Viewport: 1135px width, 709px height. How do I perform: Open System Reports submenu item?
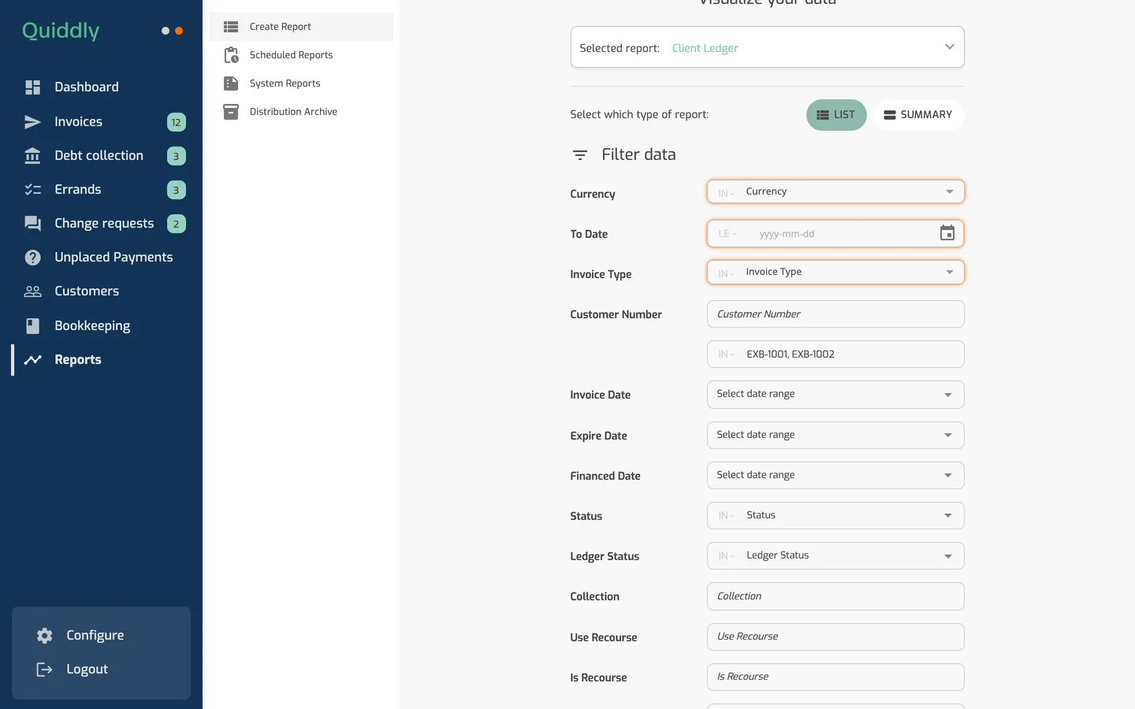click(301, 84)
